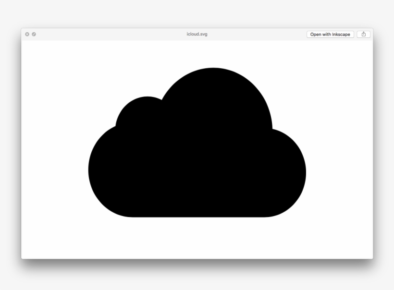Close the Quick Look preview window
The image size is (394, 290).
click(x=27, y=34)
